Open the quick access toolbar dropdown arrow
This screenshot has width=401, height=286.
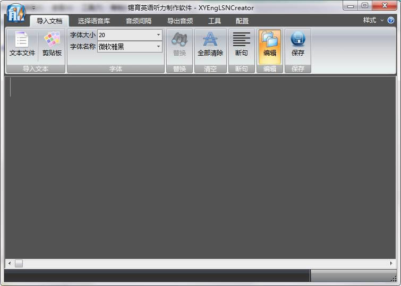pyautogui.click(x=33, y=7)
